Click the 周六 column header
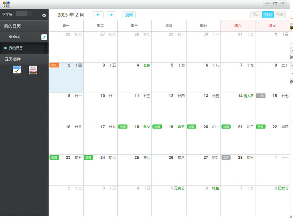Viewport: 293px width, 219px height. point(238,26)
